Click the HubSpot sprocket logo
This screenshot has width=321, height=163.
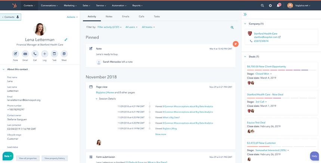pos(14,6)
